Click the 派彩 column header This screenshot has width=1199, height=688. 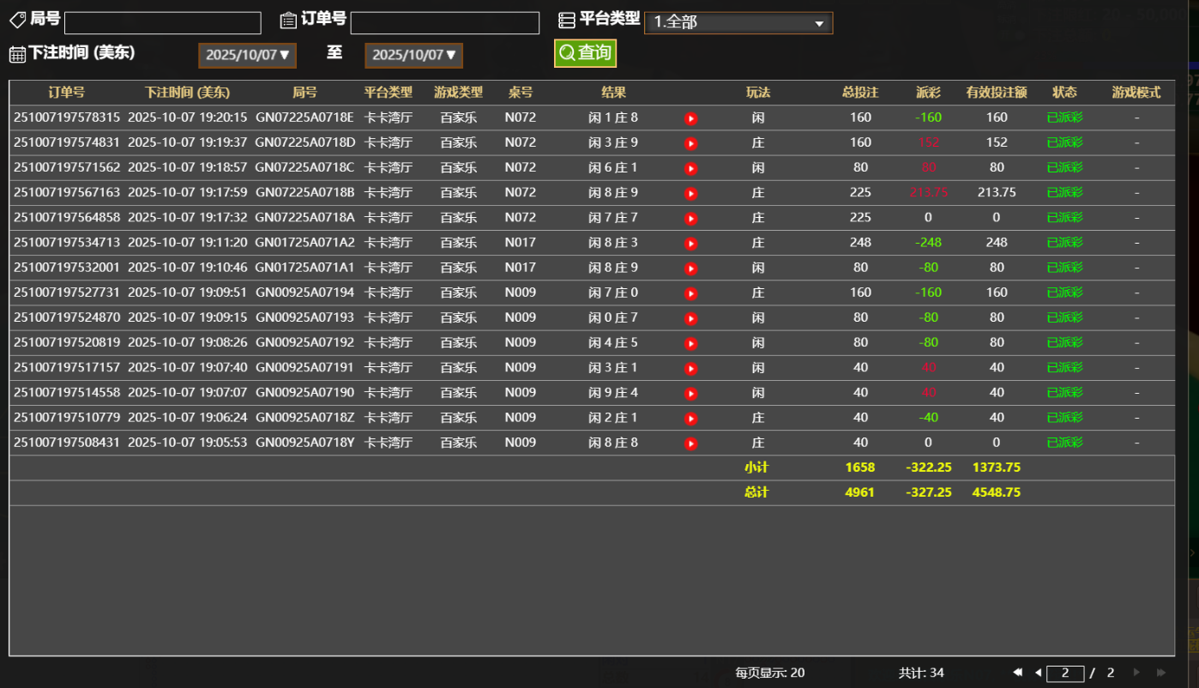point(928,93)
